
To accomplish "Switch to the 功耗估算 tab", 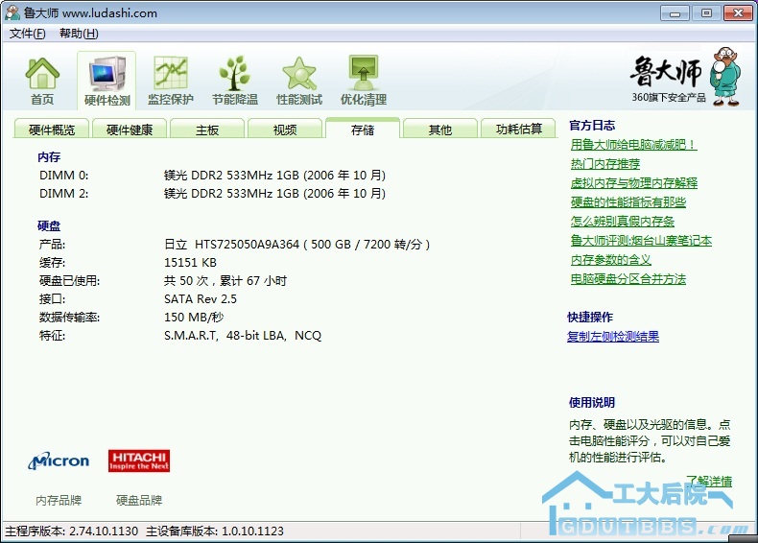I will (x=519, y=130).
